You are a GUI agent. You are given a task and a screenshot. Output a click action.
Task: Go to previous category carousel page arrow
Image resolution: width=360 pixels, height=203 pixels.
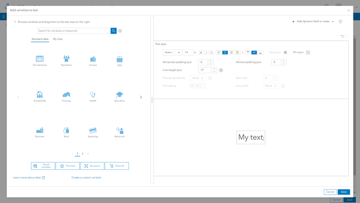point(18,97)
